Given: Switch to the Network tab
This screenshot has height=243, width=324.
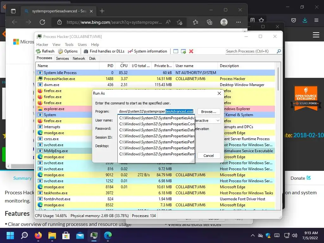Looking at the screenshot, I should coord(79,59).
